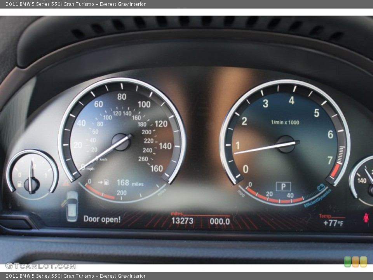Click the orange indicator light in corner
The height and width of the screenshot is (280, 373).
pyautogui.click(x=356, y=262)
